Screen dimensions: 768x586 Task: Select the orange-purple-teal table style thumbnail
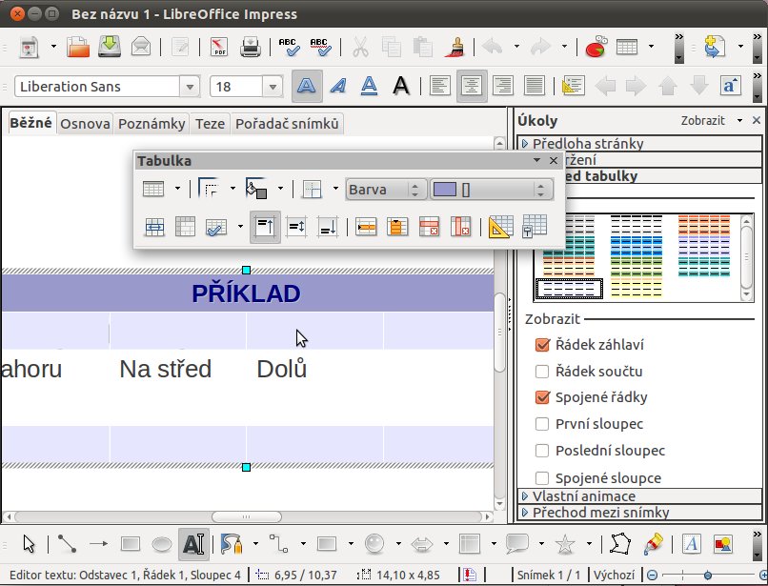click(704, 247)
